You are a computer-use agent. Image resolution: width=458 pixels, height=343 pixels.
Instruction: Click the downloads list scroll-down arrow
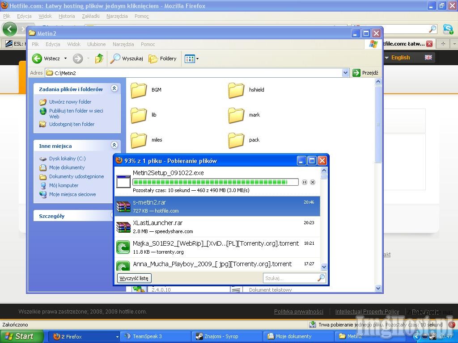pos(324,267)
